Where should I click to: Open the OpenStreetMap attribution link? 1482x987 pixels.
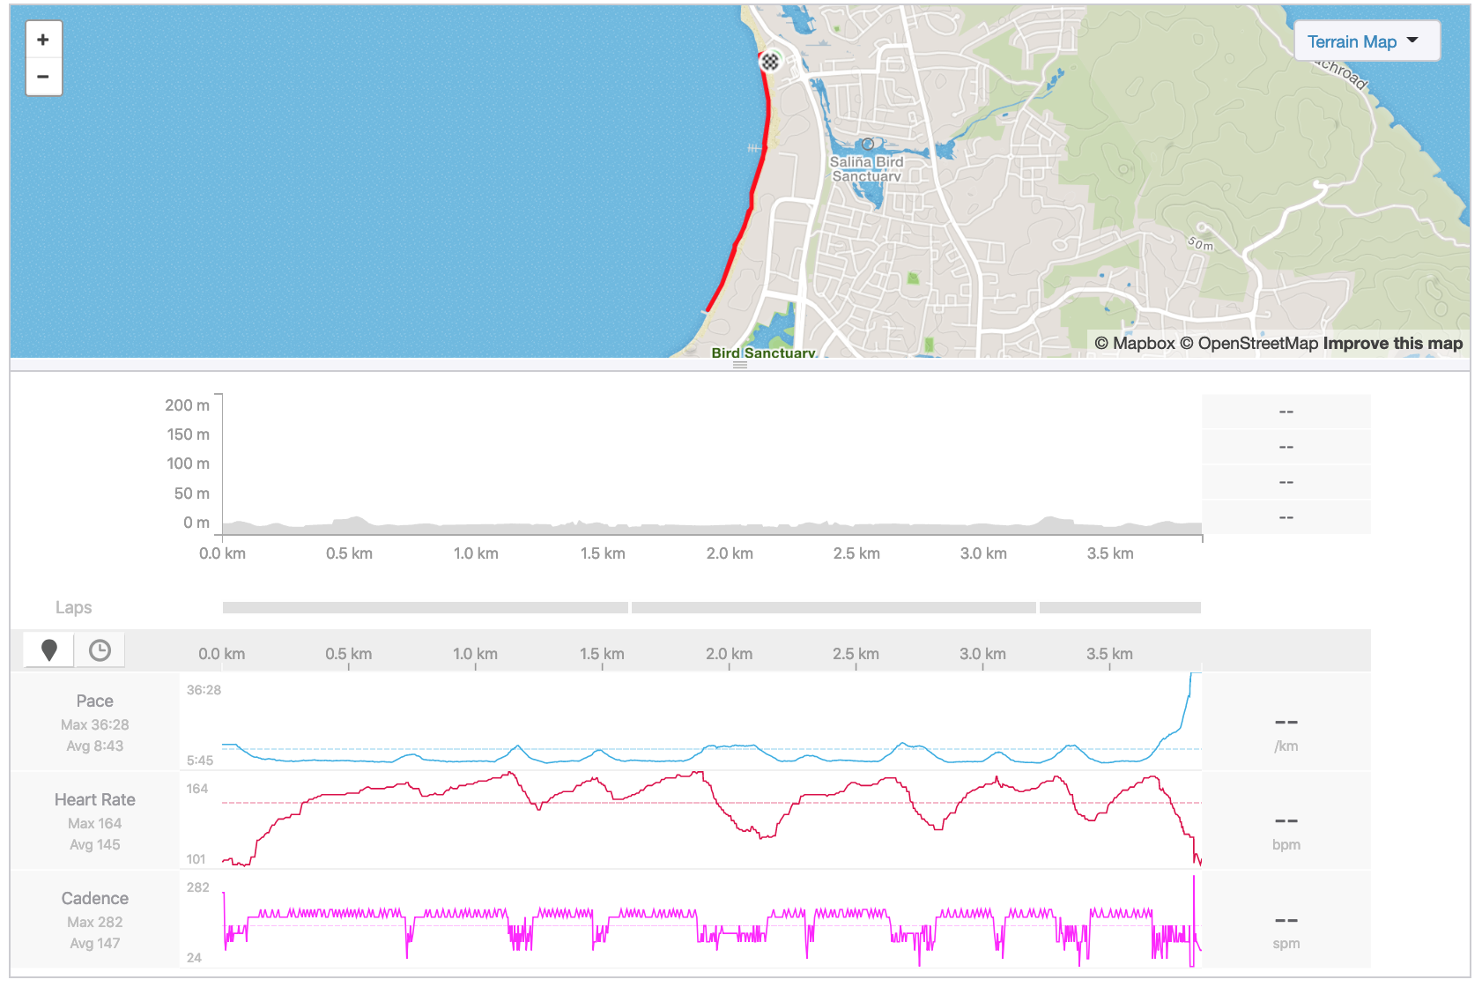pyautogui.click(x=1249, y=344)
